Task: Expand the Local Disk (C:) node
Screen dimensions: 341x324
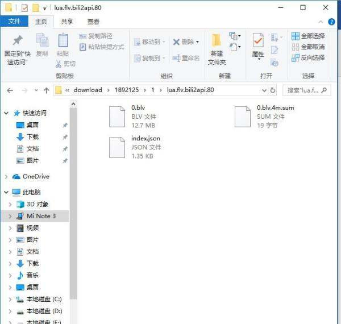Action: [x=10, y=299]
